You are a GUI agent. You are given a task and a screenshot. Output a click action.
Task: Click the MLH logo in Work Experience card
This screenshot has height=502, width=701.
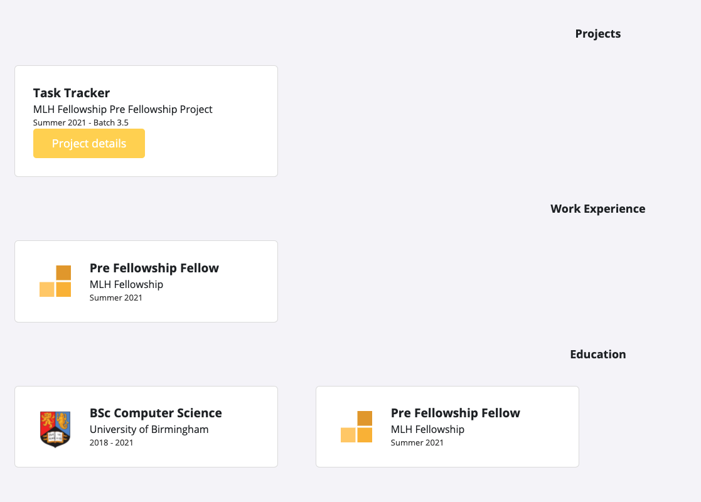[55, 281]
